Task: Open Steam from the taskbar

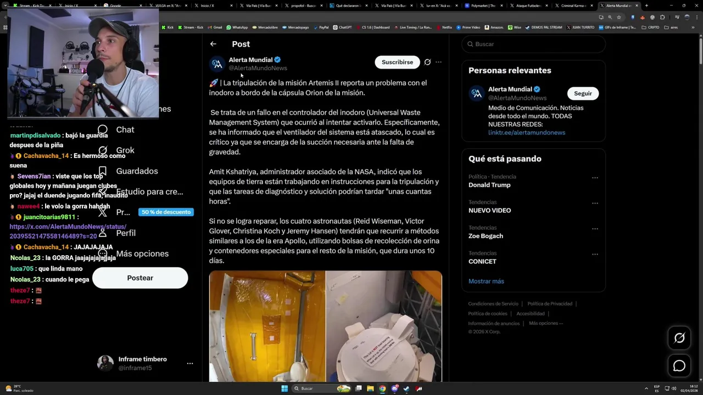Action: pos(406,388)
